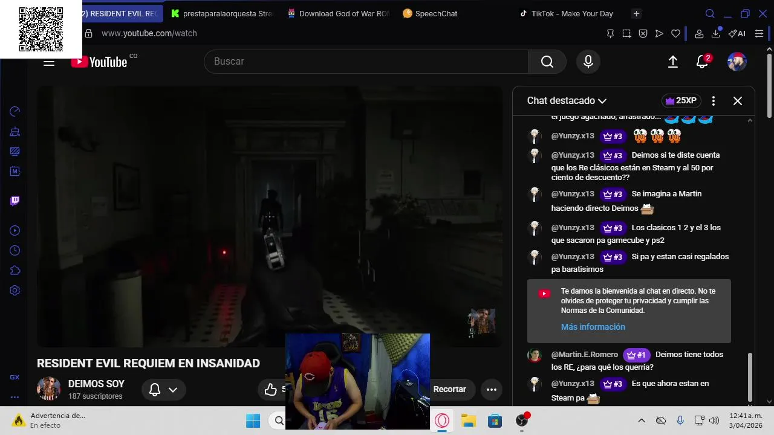Viewport: 774px width, 435px height.
Task: Open the M chip sidebar icon
Action: click(15, 171)
